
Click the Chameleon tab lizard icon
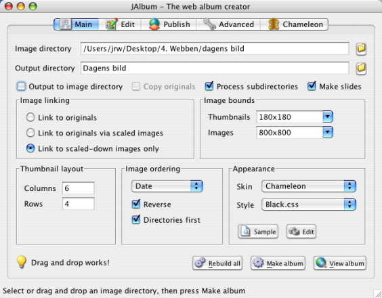[x=274, y=24]
